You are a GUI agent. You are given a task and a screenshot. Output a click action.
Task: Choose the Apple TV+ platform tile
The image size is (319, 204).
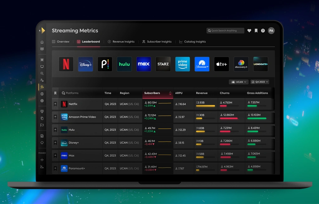pos(221,64)
